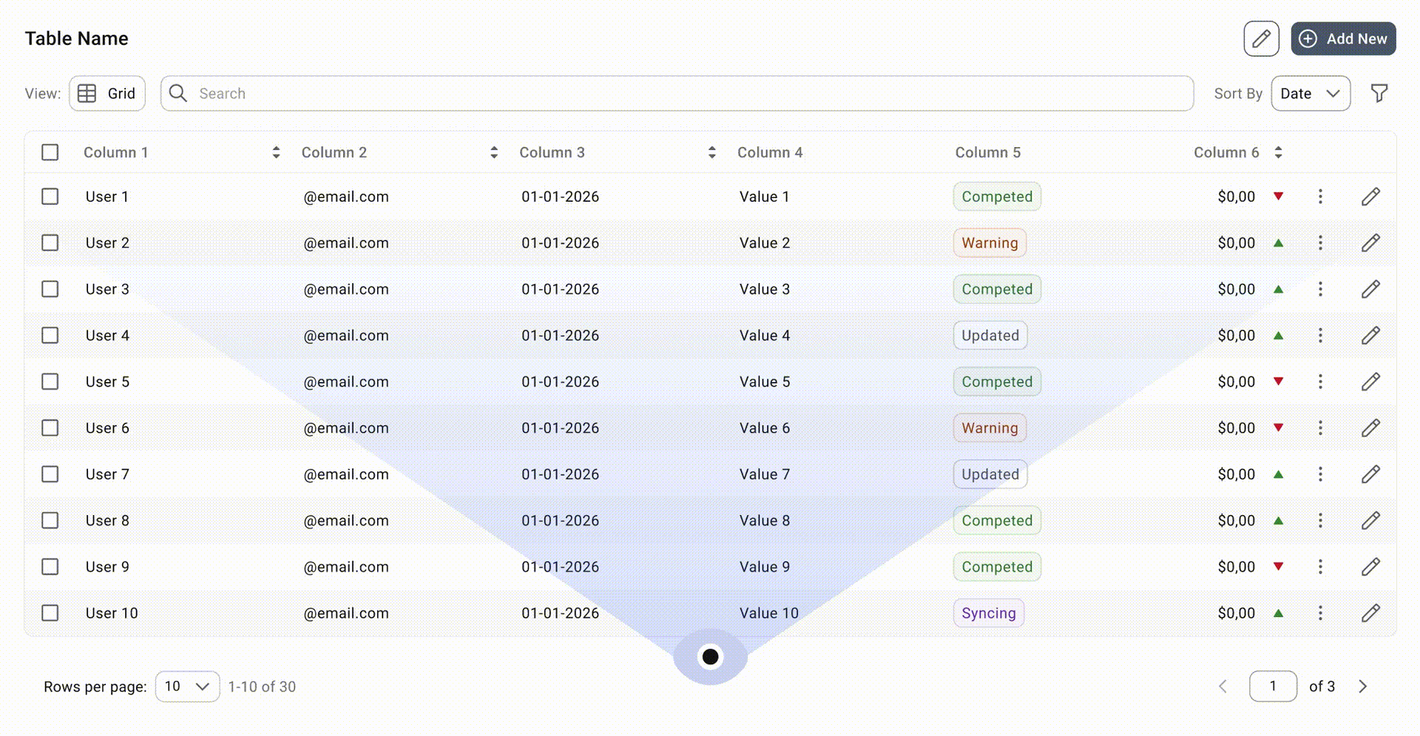
Task: Click the 1-10 of 30 range label
Action: click(262, 686)
